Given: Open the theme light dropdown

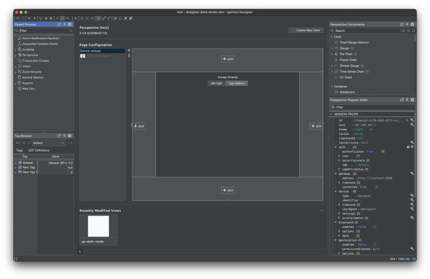Looking at the screenshot, I should [371, 130].
